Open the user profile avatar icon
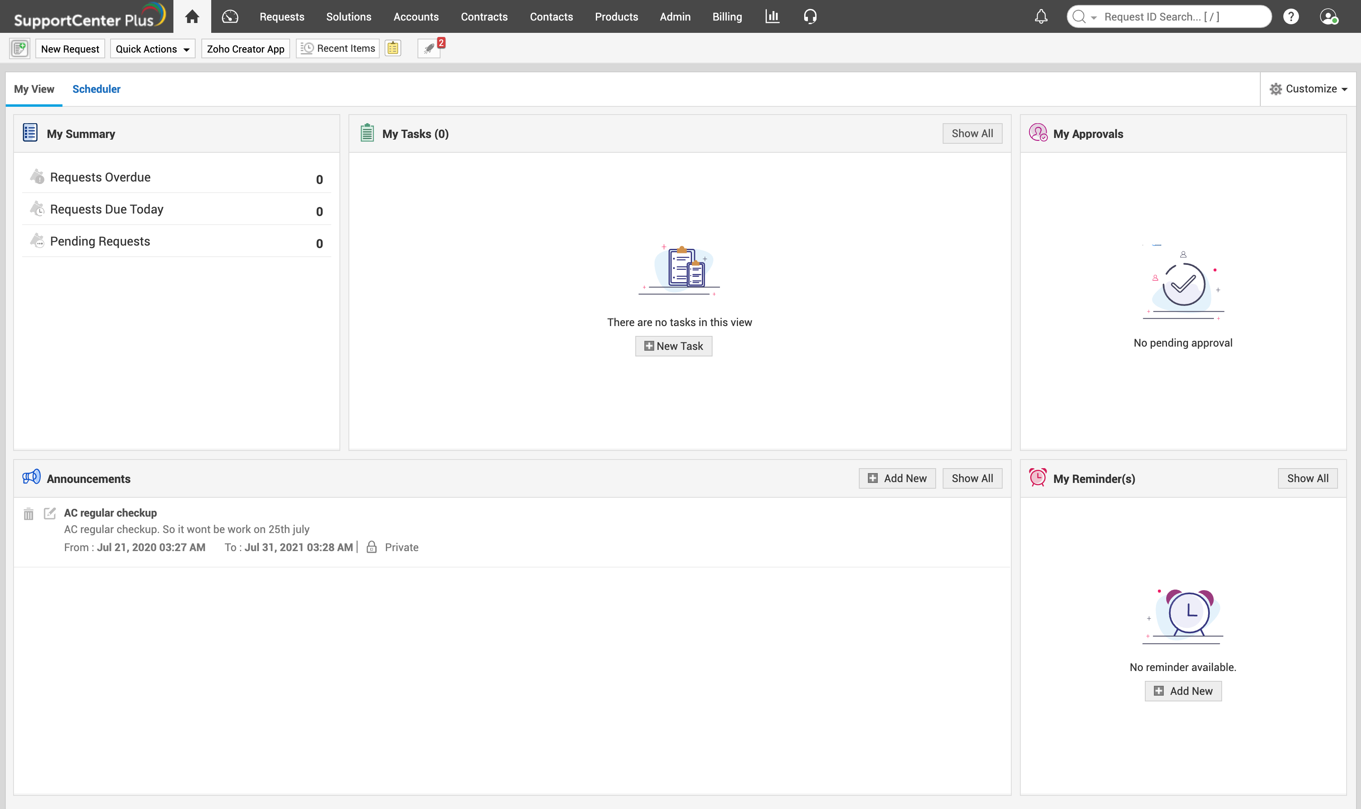1361x809 pixels. pos(1328,16)
